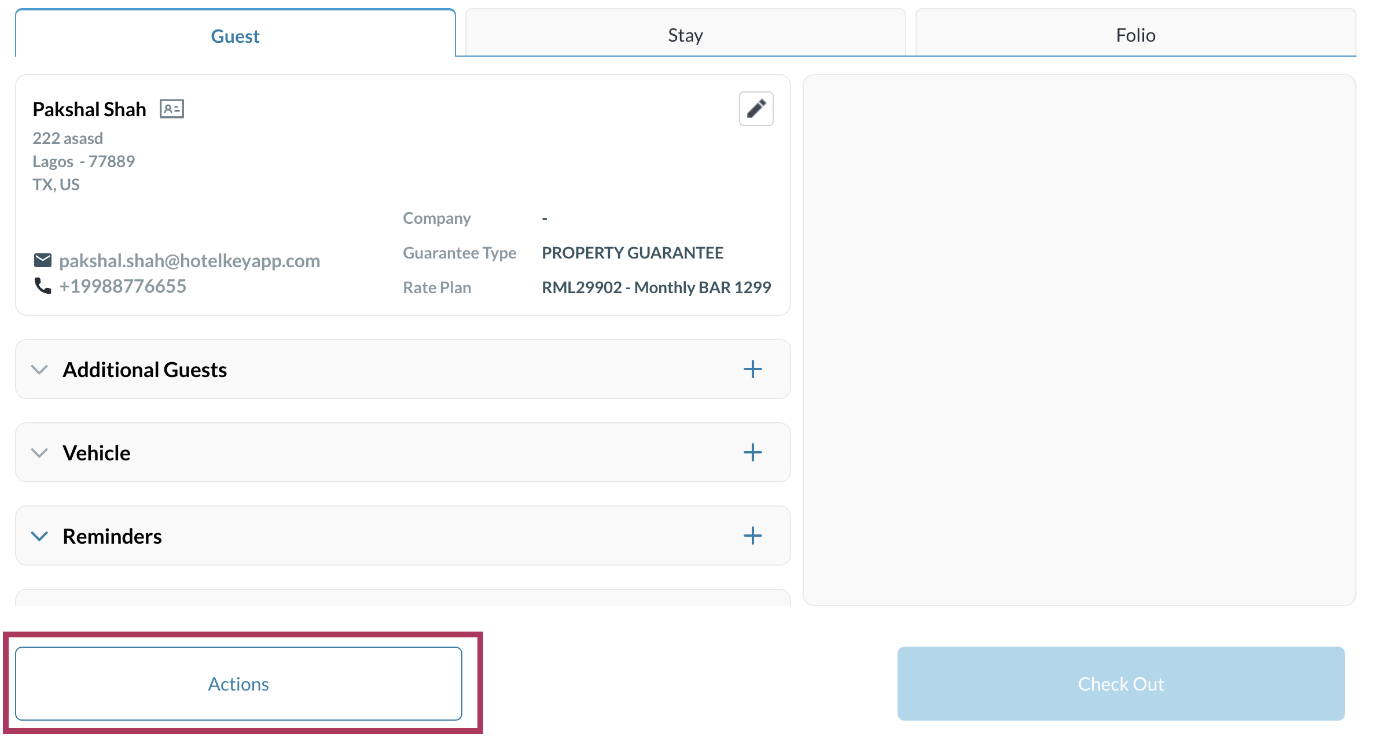
Task: Expand the Vehicle section chevron
Action: [x=39, y=452]
